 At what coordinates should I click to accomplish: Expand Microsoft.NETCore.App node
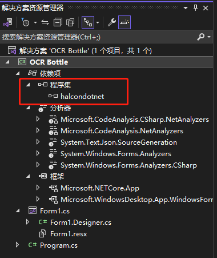click(x=38, y=188)
